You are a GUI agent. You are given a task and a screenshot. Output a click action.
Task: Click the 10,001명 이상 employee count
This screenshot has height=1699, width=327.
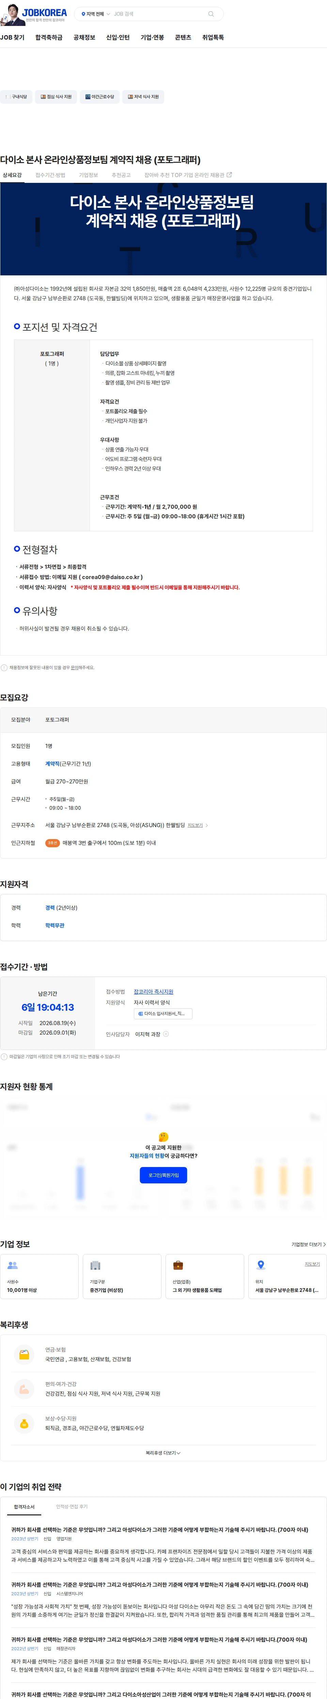(x=22, y=1290)
